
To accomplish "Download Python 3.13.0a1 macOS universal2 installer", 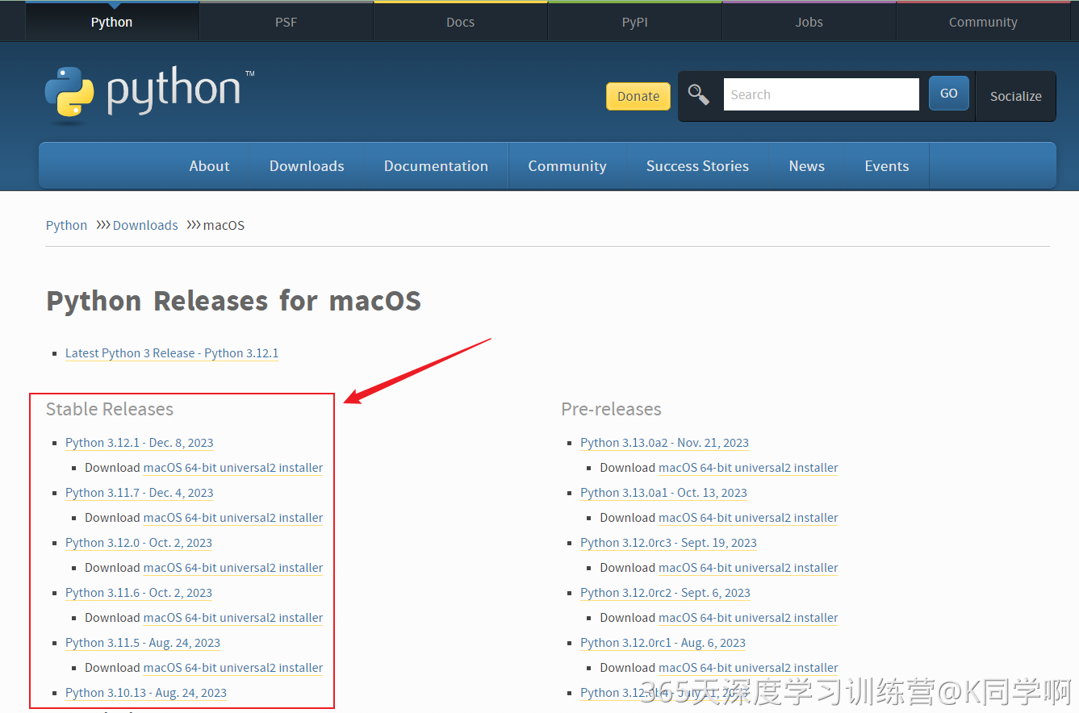I will pyautogui.click(x=748, y=518).
